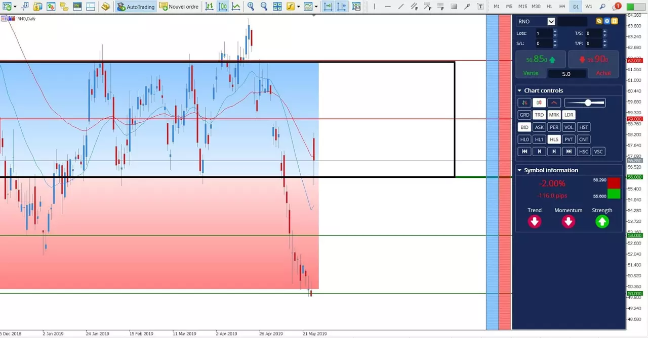Click the VSC button
This screenshot has width=648, height=338.
coord(599,152)
